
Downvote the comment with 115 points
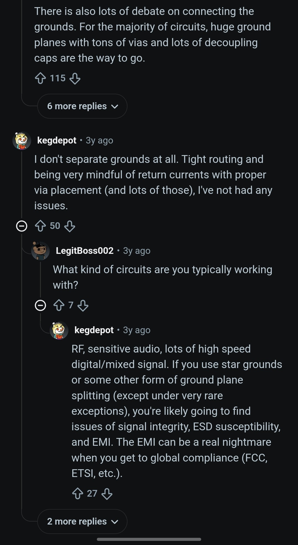coord(75,78)
